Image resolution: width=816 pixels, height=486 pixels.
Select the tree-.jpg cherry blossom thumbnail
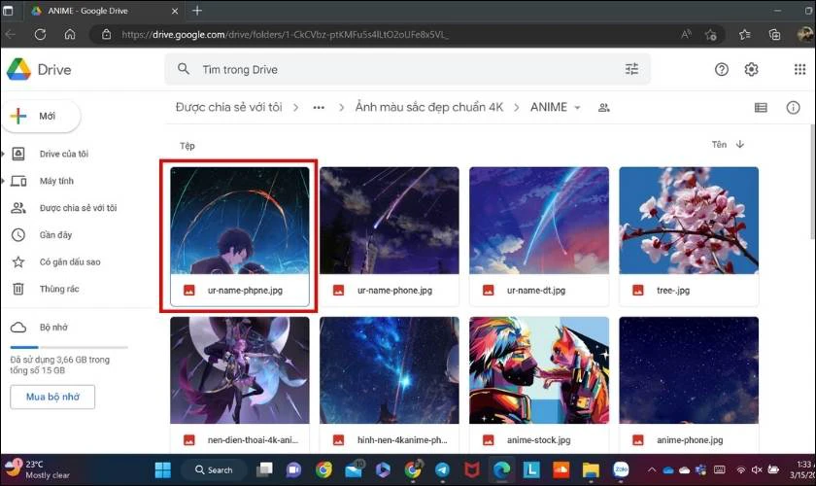point(689,221)
